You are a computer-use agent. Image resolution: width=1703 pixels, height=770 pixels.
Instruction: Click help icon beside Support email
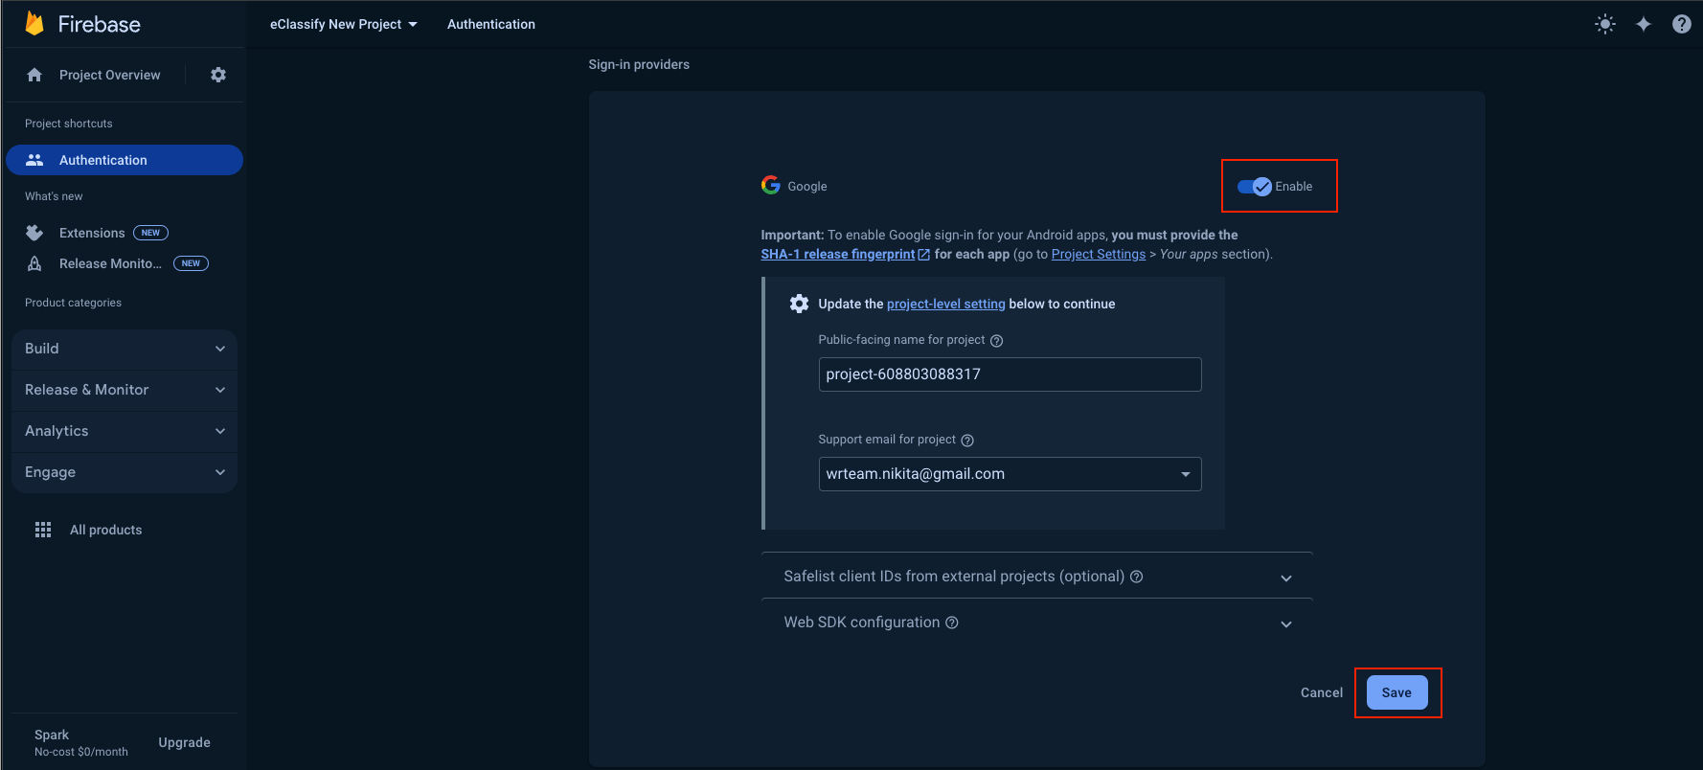[x=967, y=441]
